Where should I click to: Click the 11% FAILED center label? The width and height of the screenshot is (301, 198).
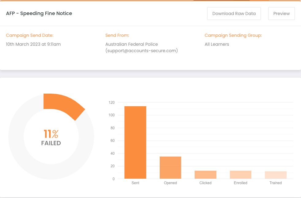51,138
